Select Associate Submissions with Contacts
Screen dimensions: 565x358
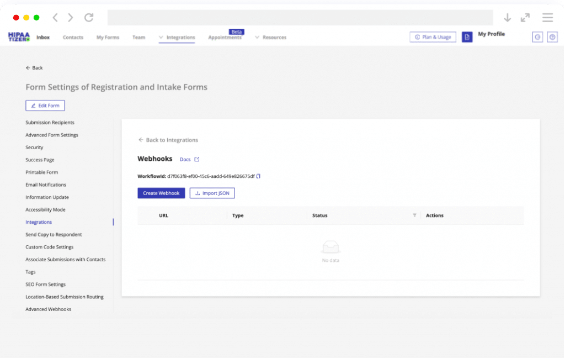tap(65, 260)
